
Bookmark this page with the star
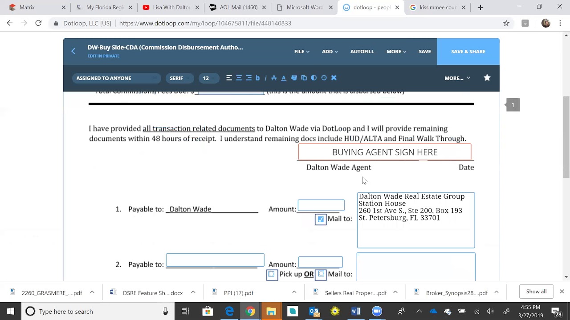pyautogui.click(x=506, y=23)
